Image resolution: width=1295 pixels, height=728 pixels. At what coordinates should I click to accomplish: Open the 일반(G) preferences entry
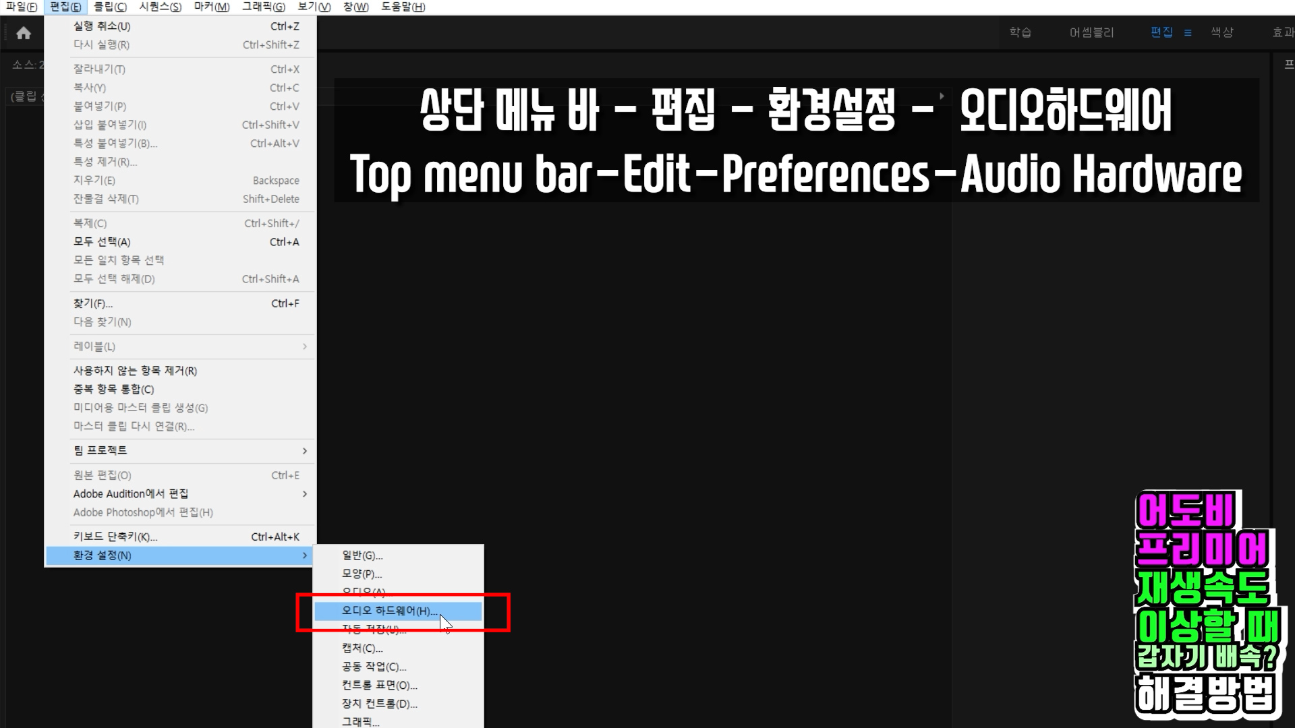click(362, 555)
